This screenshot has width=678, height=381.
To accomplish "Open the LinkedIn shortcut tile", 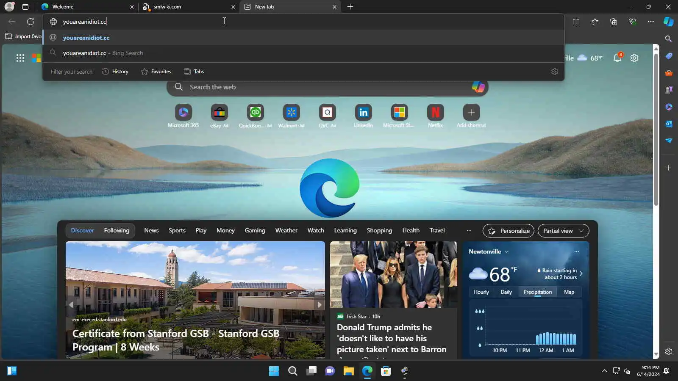I will pyautogui.click(x=363, y=116).
